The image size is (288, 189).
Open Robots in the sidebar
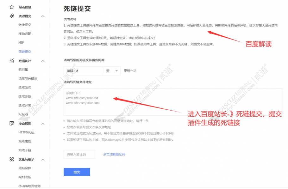23,114
